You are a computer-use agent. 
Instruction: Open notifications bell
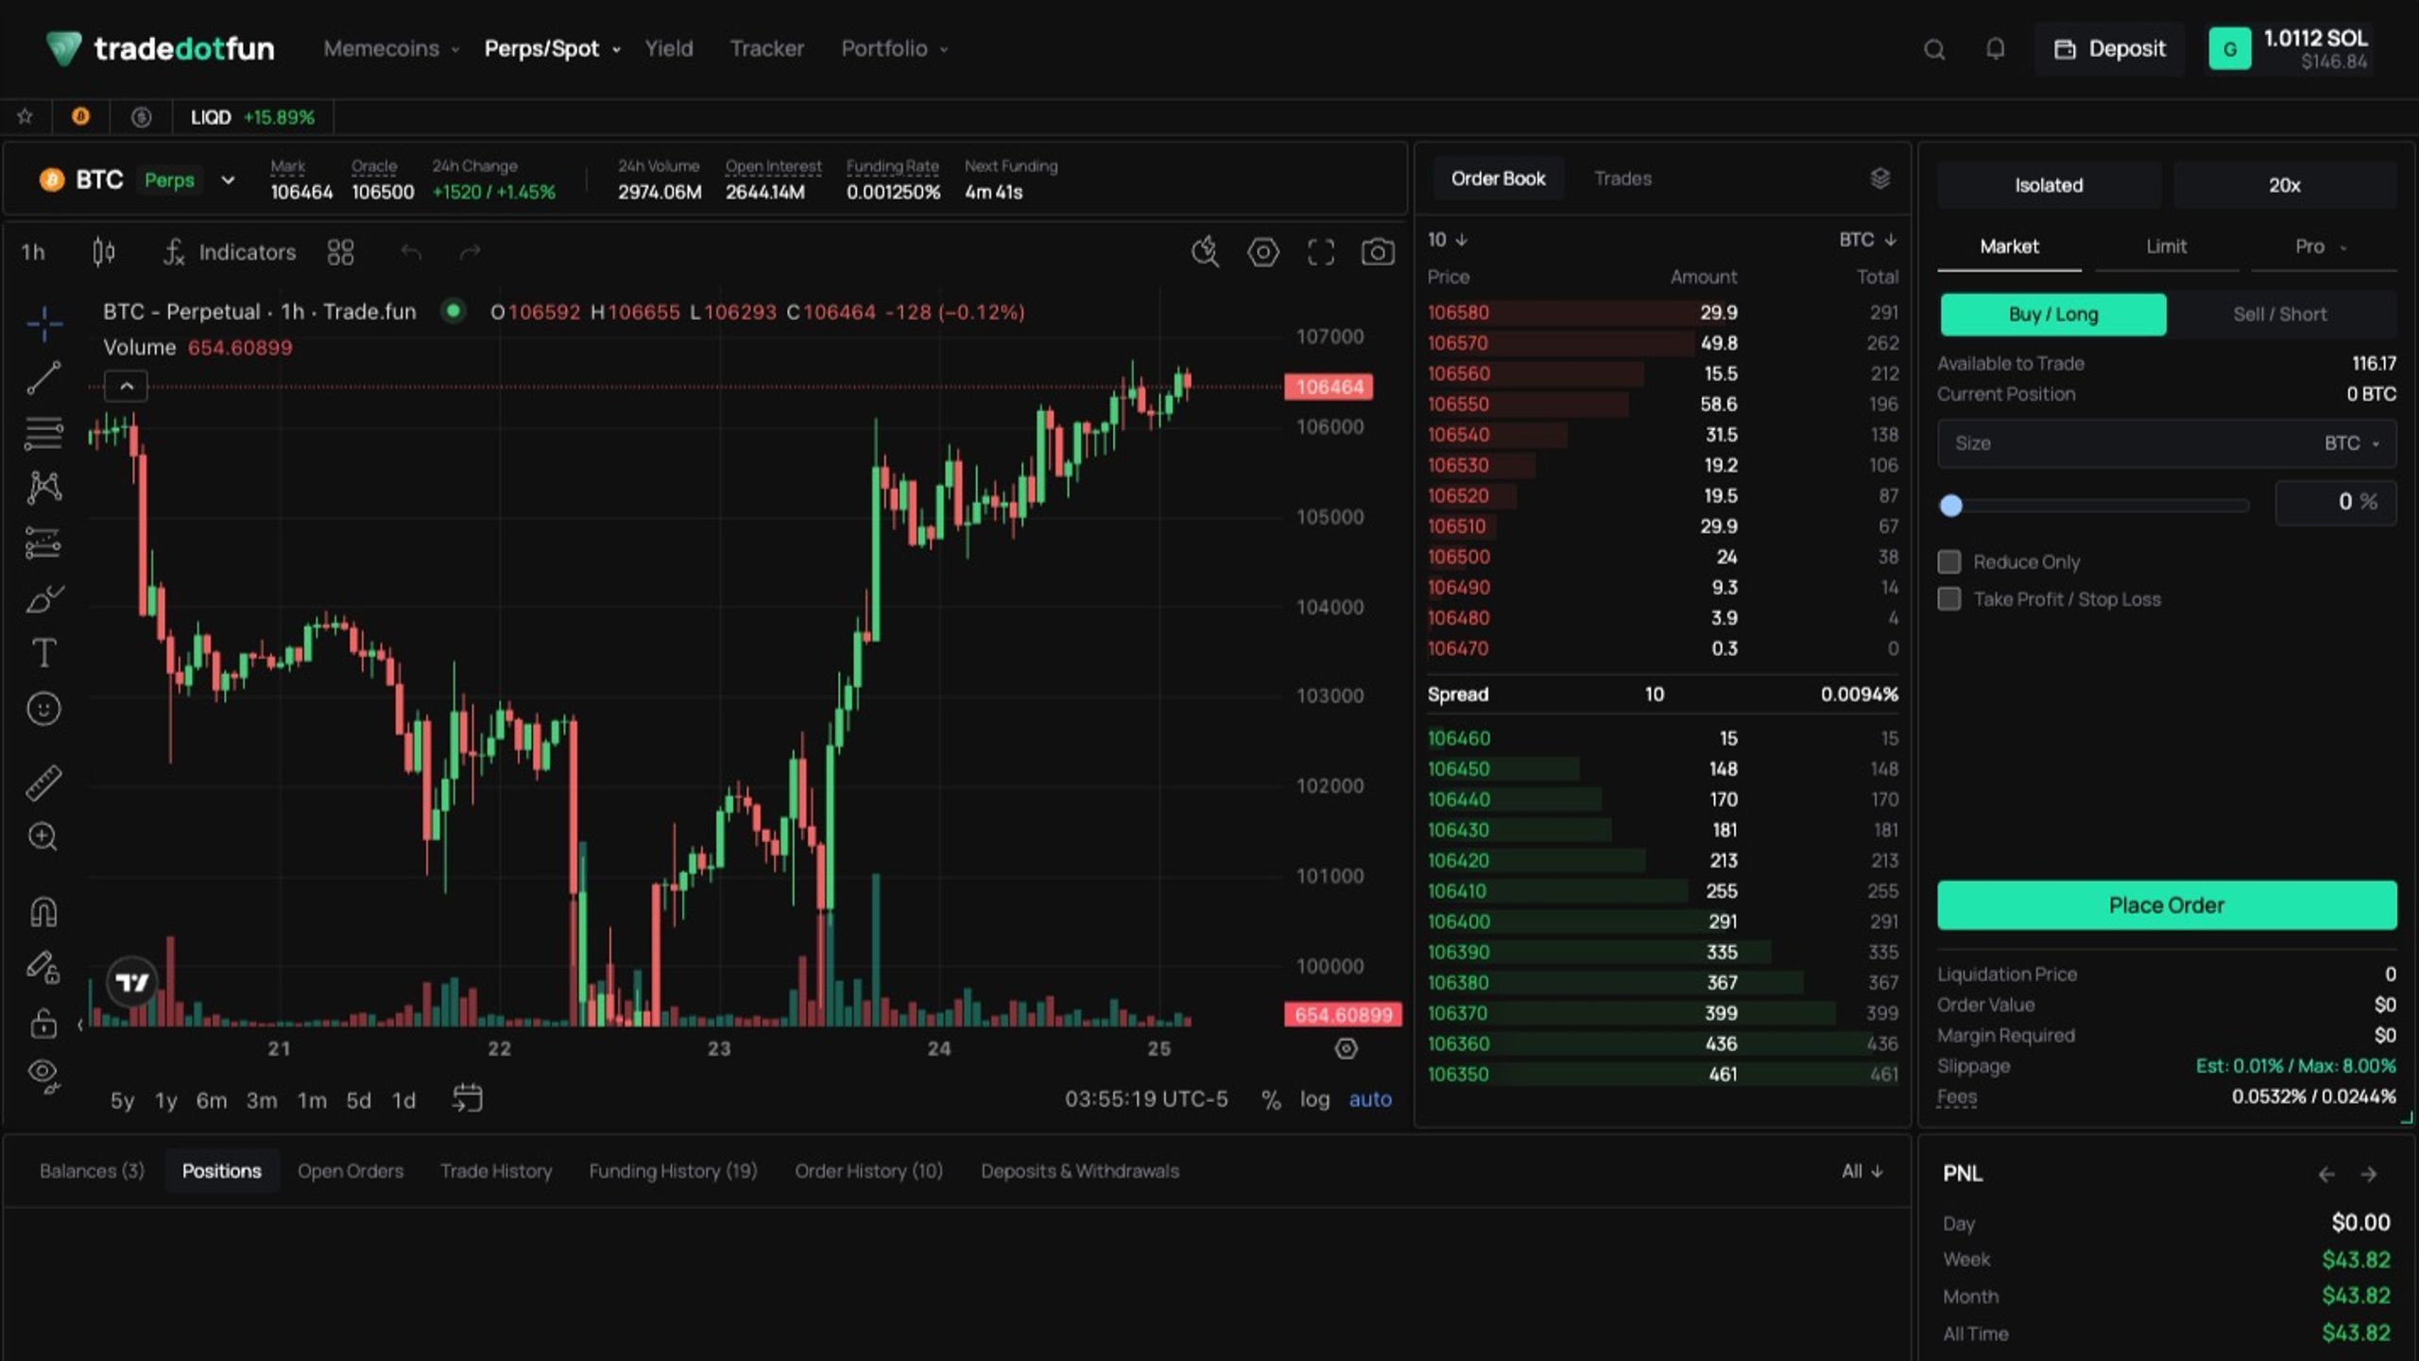pos(1995,49)
